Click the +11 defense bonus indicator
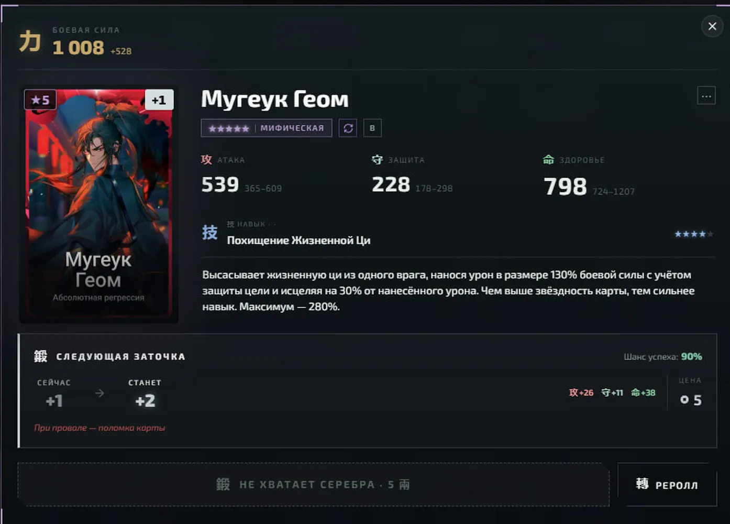Viewport: 730px width, 524px height. tap(612, 392)
